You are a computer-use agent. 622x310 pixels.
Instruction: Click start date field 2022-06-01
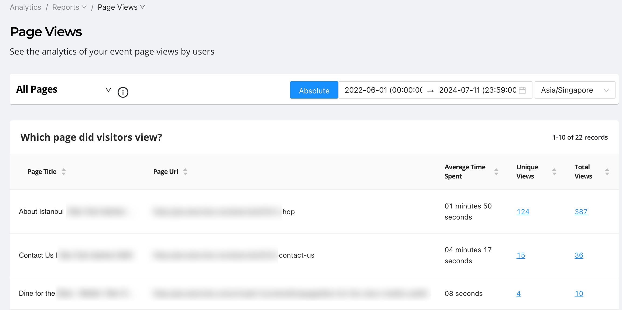click(x=383, y=90)
